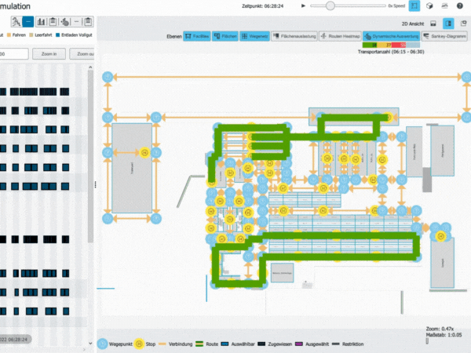Show the Routen Heatmap view
The height and width of the screenshot is (353, 471).
pos(339,37)
